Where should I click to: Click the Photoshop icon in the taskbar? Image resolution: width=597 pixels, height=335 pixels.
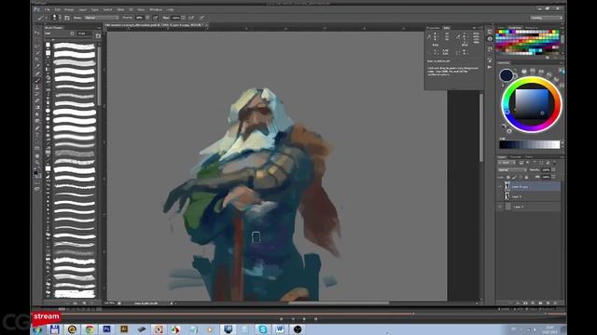(x=106, y=328)
